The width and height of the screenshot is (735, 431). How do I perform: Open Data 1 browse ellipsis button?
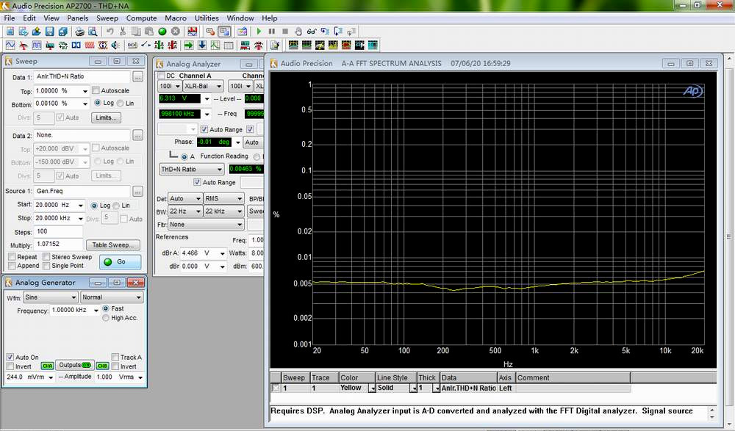pos(137,77)
